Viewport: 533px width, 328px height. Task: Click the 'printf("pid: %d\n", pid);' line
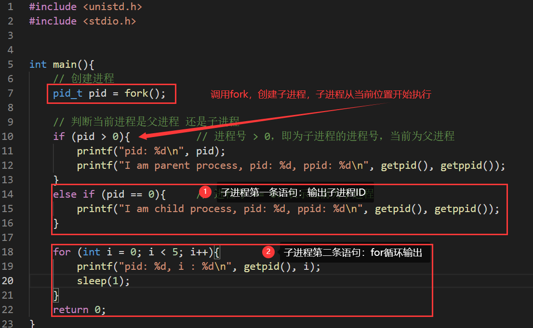(151, 151)
